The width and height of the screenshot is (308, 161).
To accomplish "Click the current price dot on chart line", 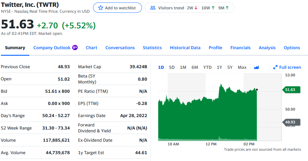I will click(x=257, y=90).
